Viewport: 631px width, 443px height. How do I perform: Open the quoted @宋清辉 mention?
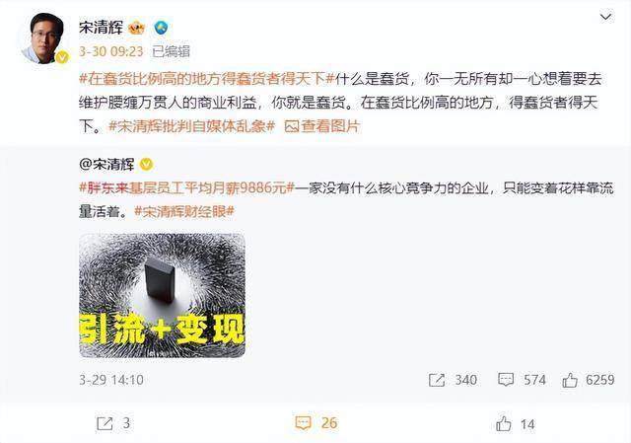[106, 165]
